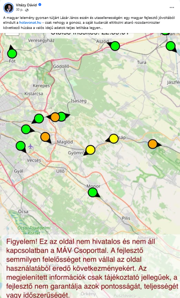The width and height of the screenshot is (180, 298).
Task: Select the green train marker at Monor
Action: pos(93,192)
